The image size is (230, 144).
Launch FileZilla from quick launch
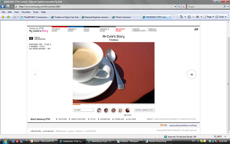[17, 141]
